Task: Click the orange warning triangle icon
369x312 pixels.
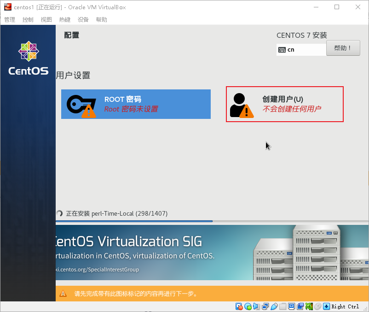Action: tap(63, 294)
